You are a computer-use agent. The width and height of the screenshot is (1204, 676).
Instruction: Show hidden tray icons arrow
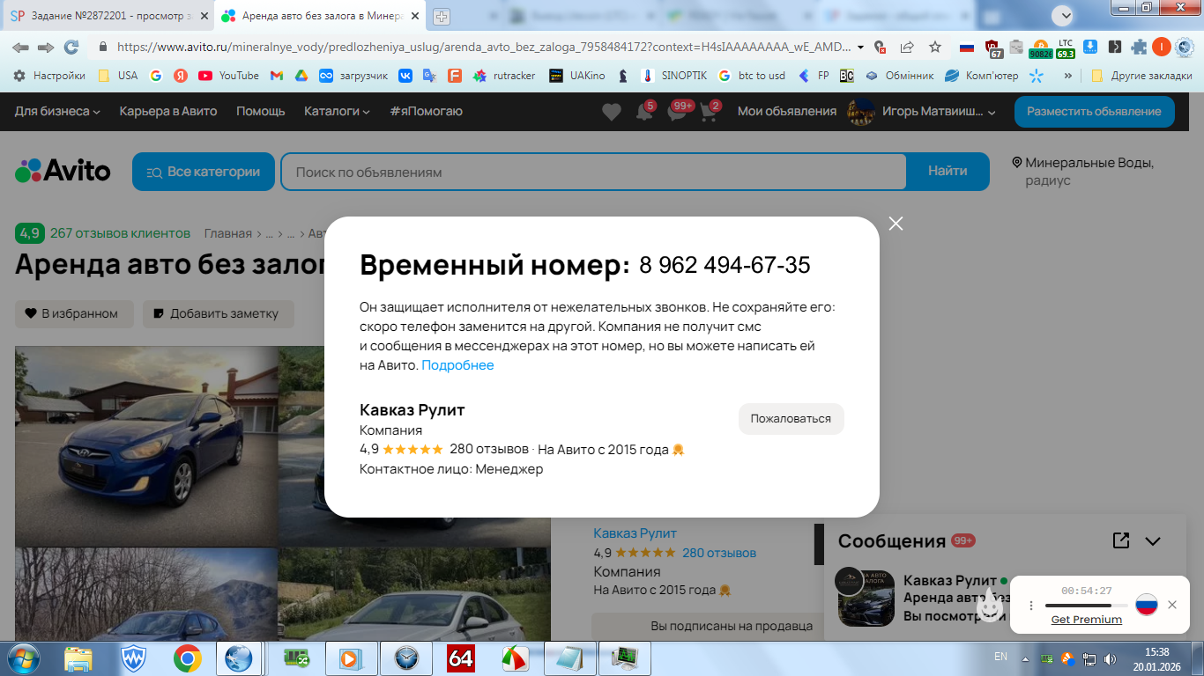pos(1025,659)
